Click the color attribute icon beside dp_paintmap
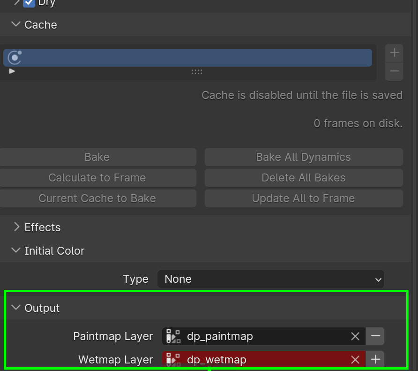The image size is (418, 371). coord(173,336)
